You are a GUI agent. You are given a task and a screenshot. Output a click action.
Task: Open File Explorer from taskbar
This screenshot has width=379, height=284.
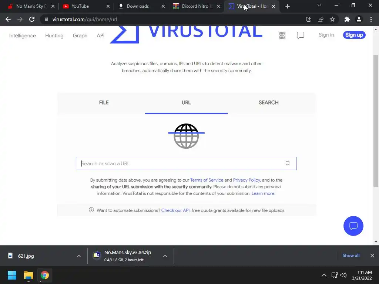tap(28, 275)
